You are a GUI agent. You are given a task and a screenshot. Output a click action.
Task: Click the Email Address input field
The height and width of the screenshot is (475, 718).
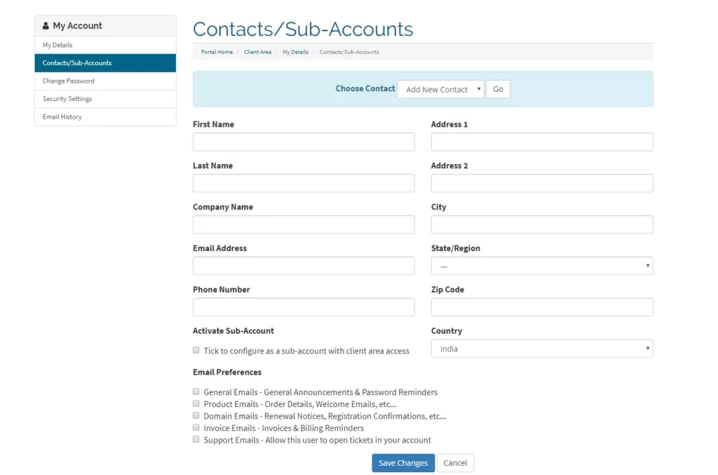pos(303,265)
